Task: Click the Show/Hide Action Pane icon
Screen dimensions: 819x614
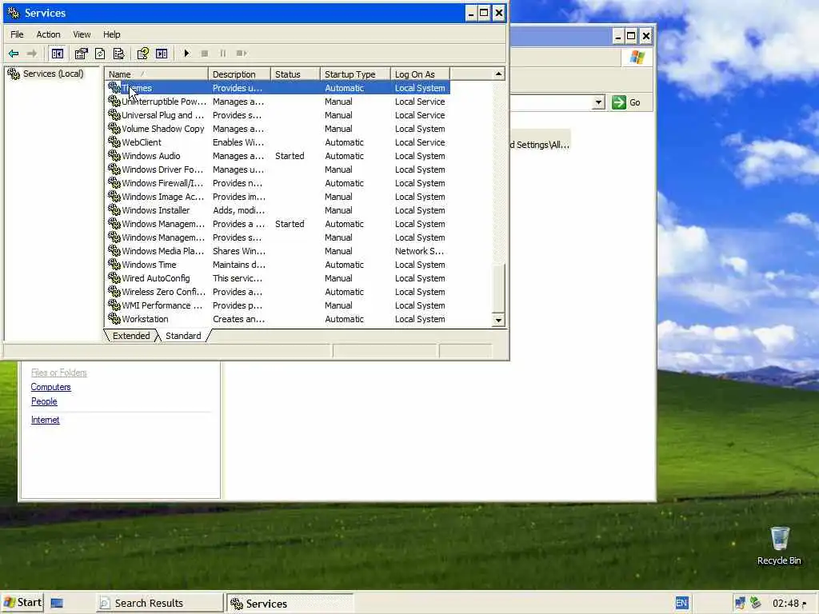Action: point(162,54)
